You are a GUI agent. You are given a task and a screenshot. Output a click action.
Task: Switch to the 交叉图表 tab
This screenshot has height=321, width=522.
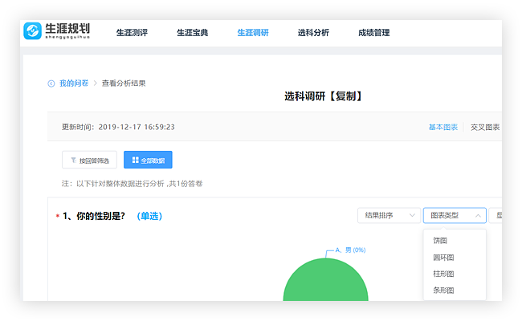pyautogui.click(x=485, y=127)
